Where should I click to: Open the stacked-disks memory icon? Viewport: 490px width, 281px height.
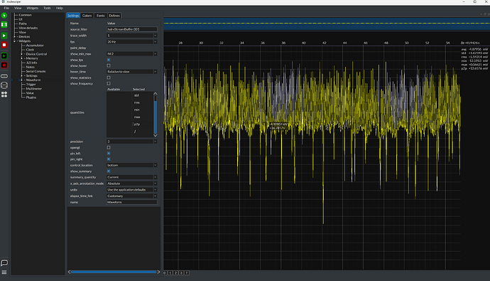(4, 85)
